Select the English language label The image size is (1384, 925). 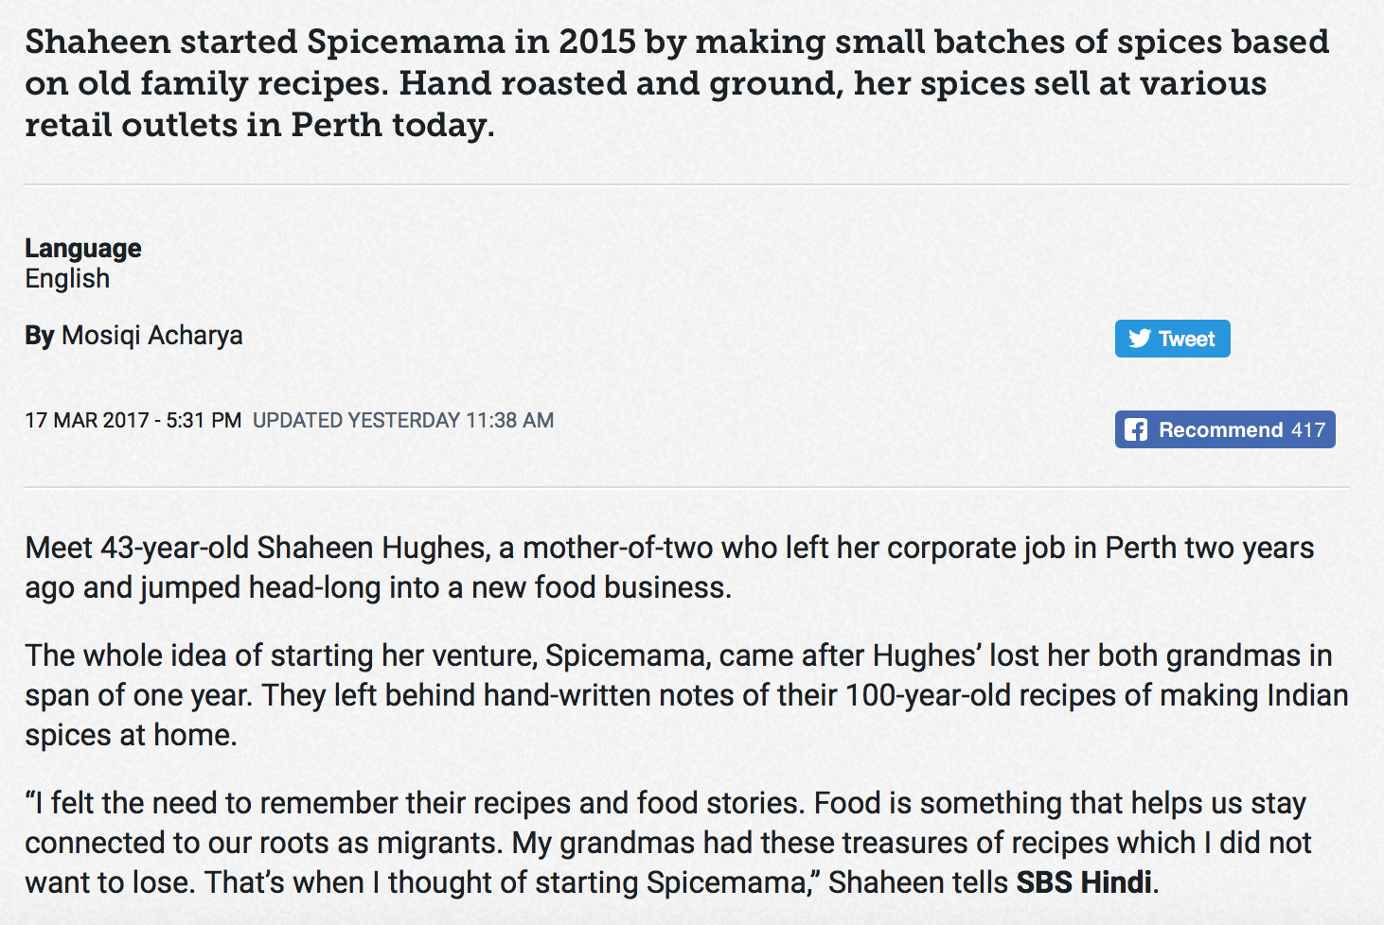67,279
